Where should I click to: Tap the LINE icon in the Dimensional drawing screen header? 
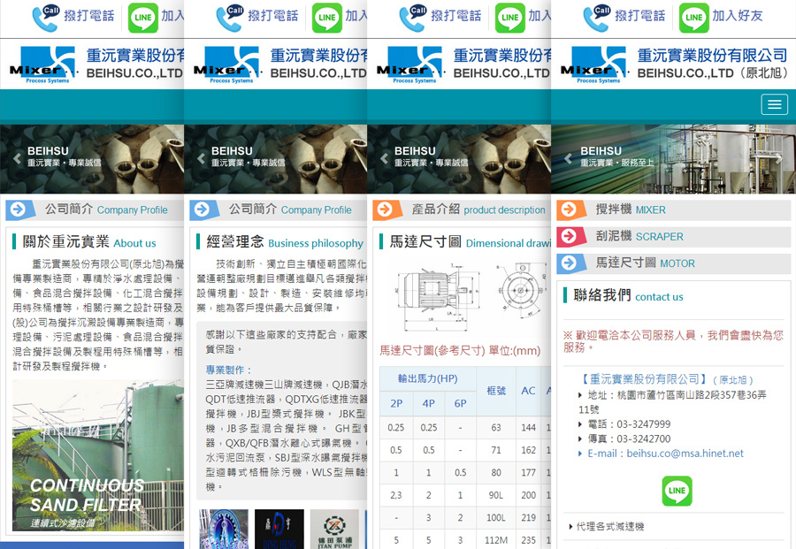(x=510, y=19)
